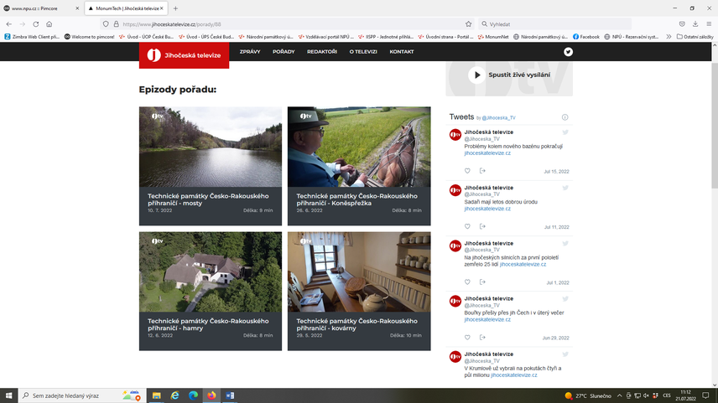Screen dimensions: 718x403
Task: Go back with browser back arrow
Action: 9,24
